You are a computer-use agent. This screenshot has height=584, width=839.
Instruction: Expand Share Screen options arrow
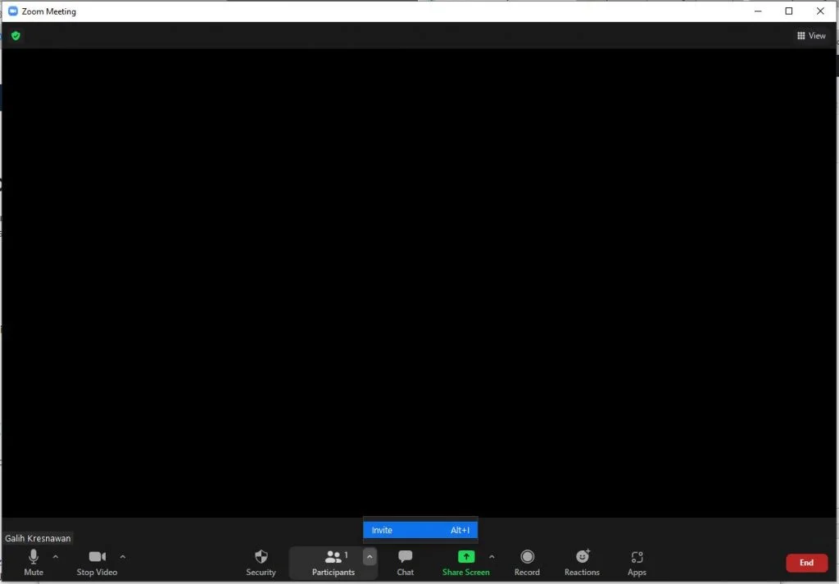[x=492, y=557]
